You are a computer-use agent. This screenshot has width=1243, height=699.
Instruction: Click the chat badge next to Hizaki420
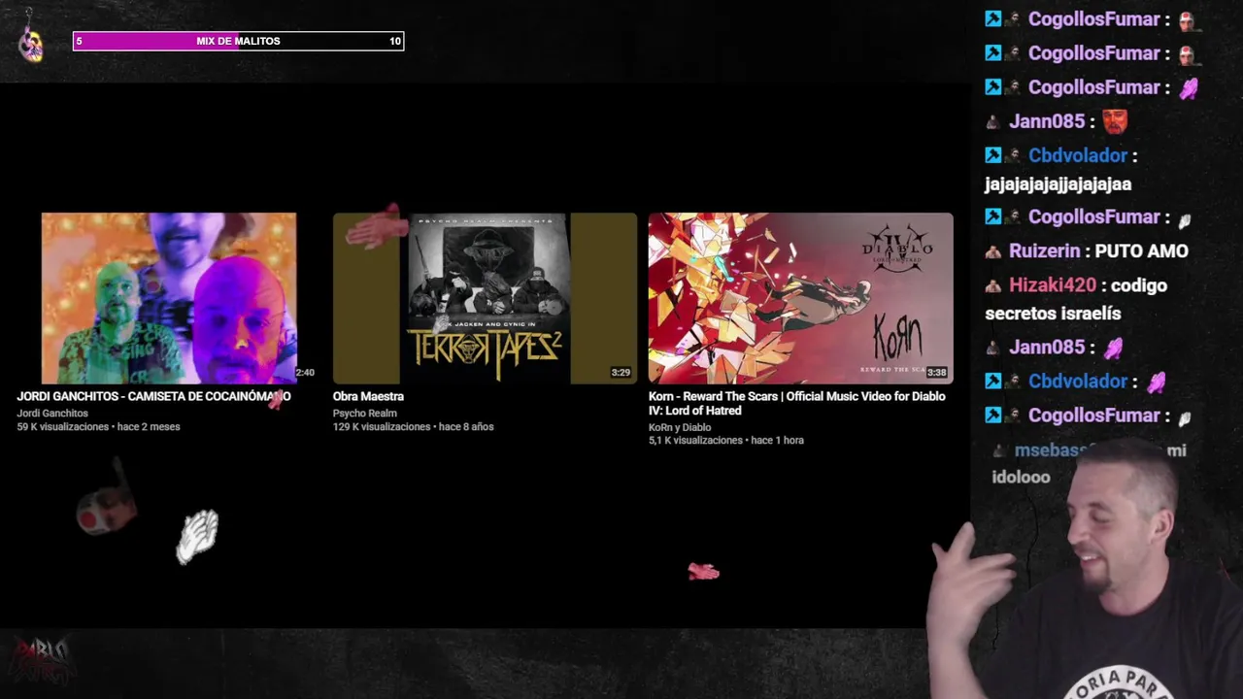click(992, 285)
